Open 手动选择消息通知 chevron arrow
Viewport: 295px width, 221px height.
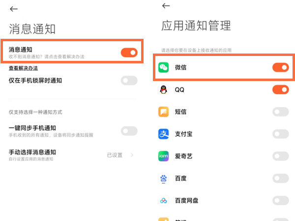coord(132,155)
